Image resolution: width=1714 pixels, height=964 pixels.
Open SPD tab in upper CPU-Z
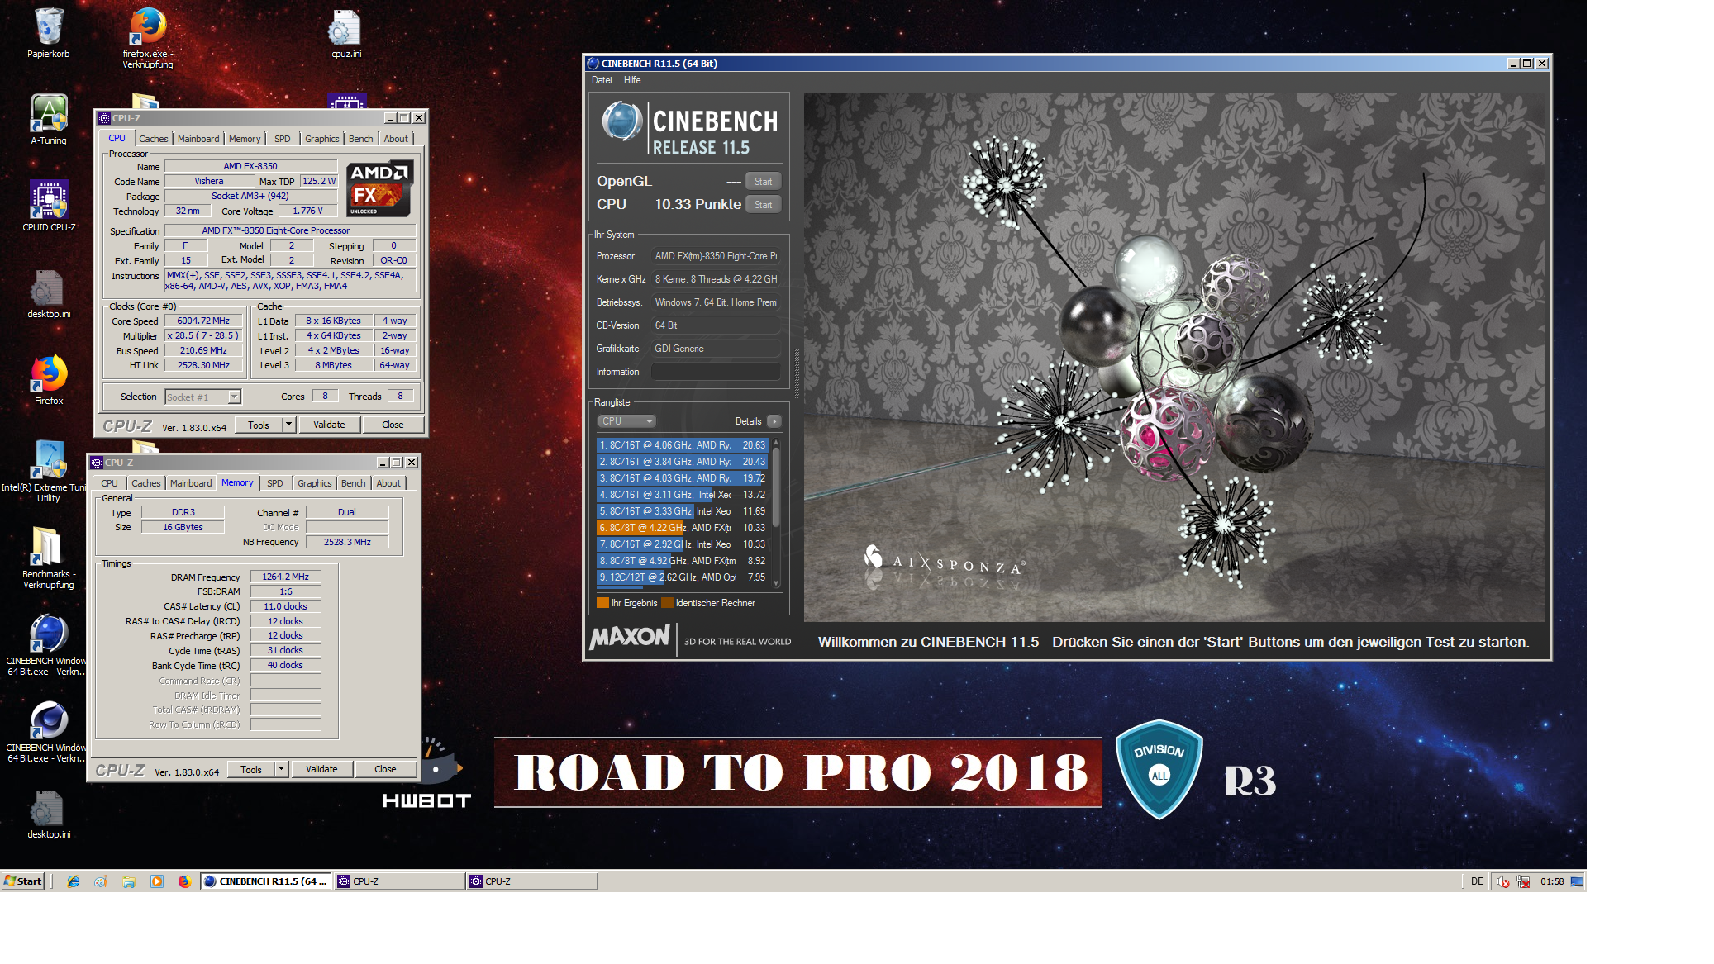(x=283, y=139)
